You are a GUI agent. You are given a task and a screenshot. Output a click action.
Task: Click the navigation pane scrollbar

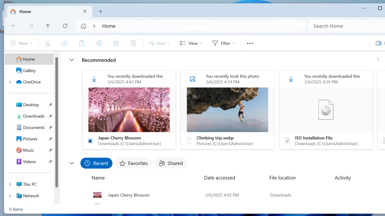tap(57, 122)
